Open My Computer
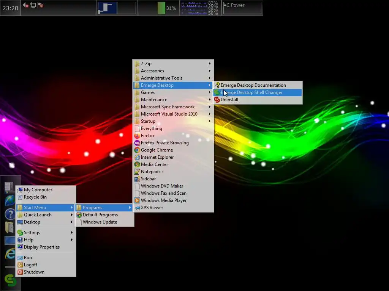 point(46,190)
